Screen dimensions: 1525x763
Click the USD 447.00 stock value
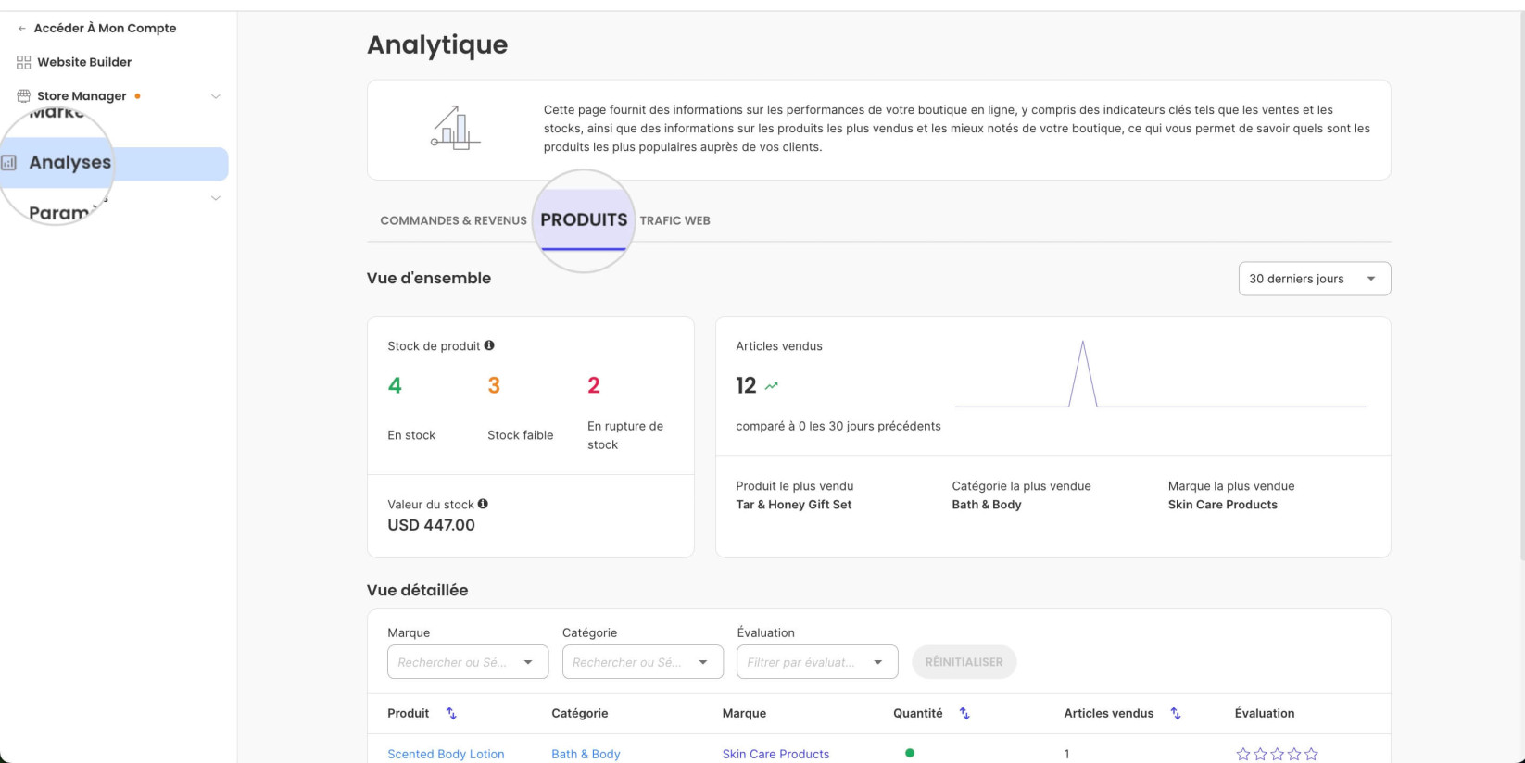[431, 525]
